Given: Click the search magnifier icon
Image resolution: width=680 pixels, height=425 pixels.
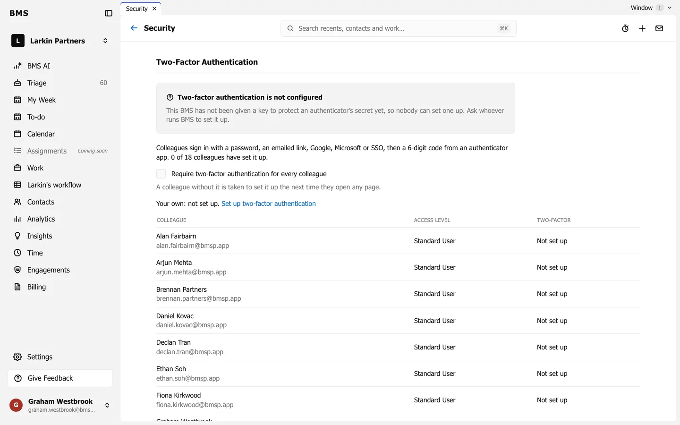Looking at the screenshot, I should coord(290,28).
